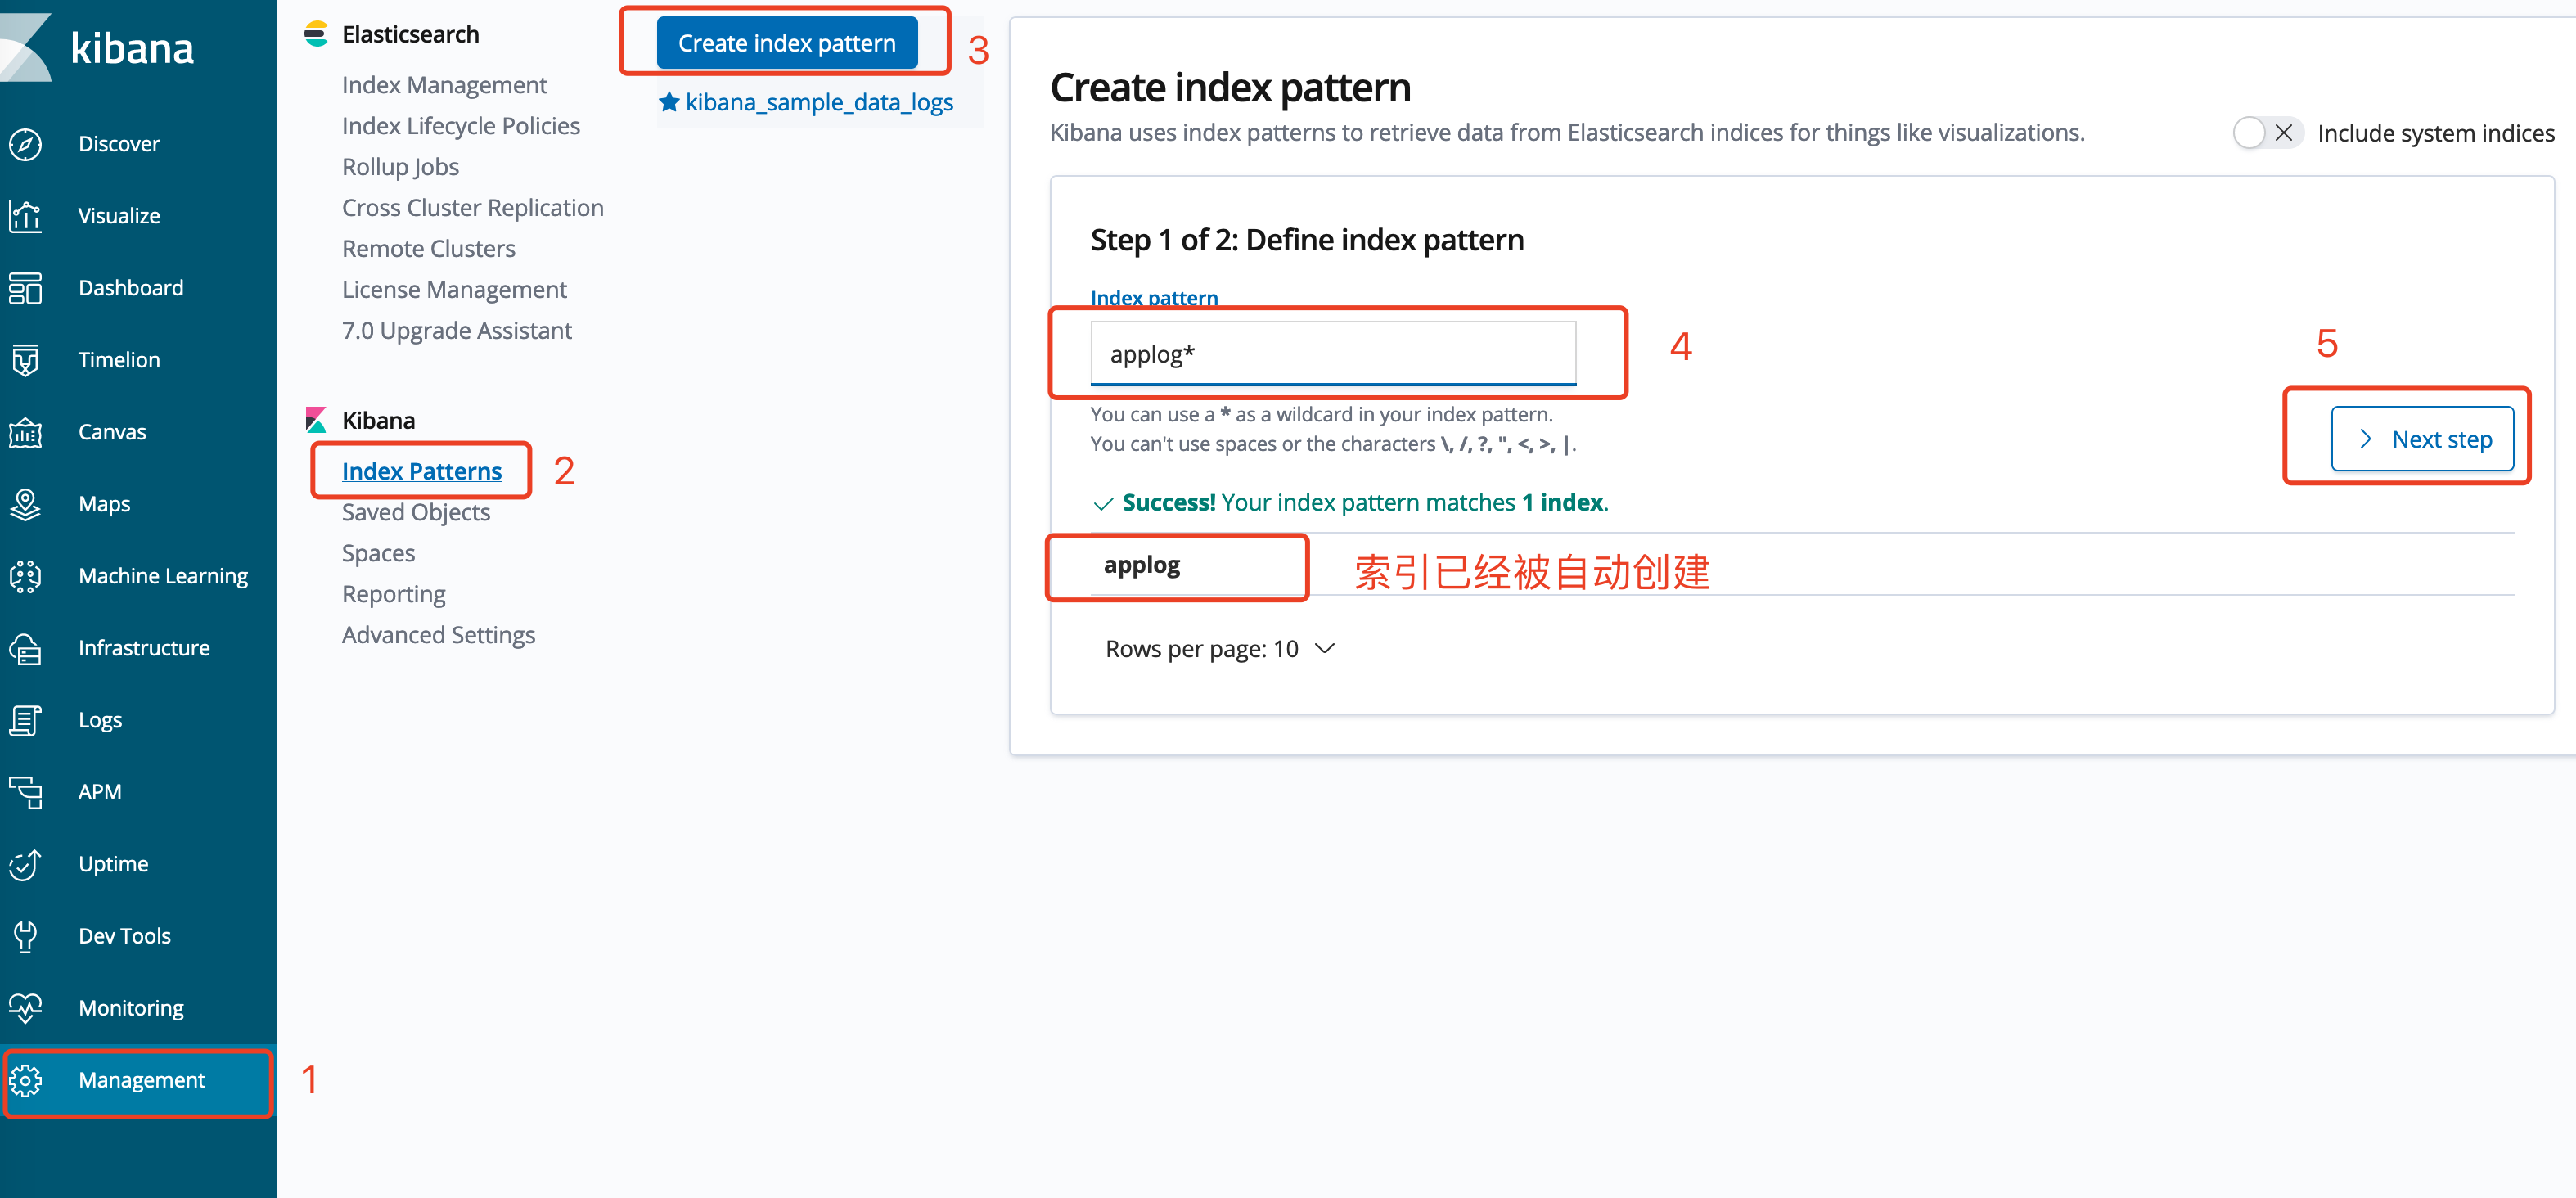This screenshot has height=1198, width=2576.
Task: Open Index Lifecycle Policies link
Action: 461,126
